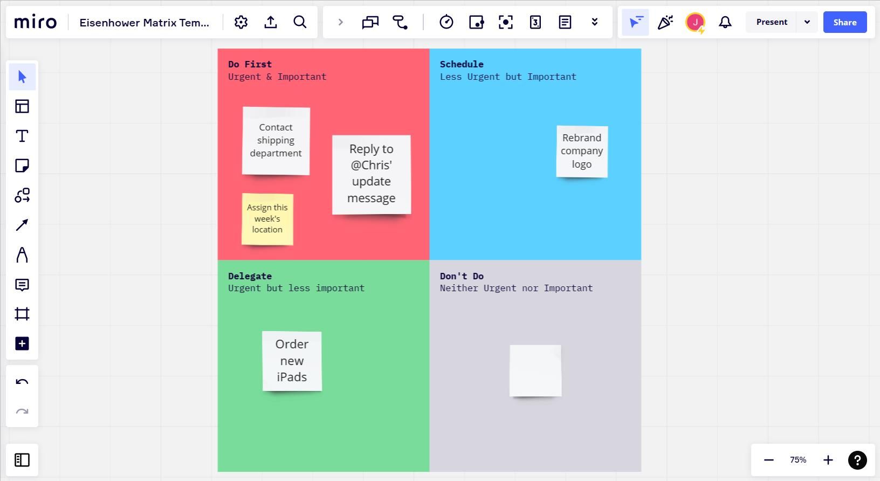Screen dimensions: 880x481
Task: Click Neither Urgent nor Important subtitle
Action: pos(516,288)
